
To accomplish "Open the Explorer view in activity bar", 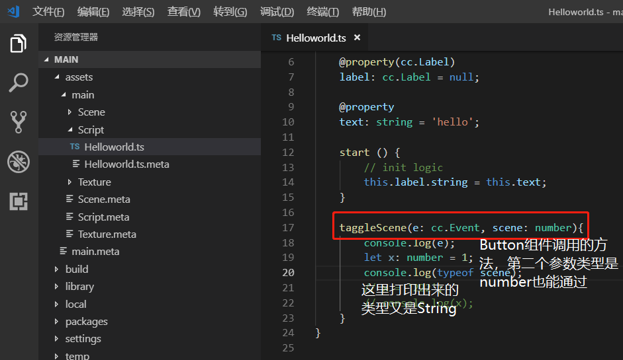I will [19, 44].
